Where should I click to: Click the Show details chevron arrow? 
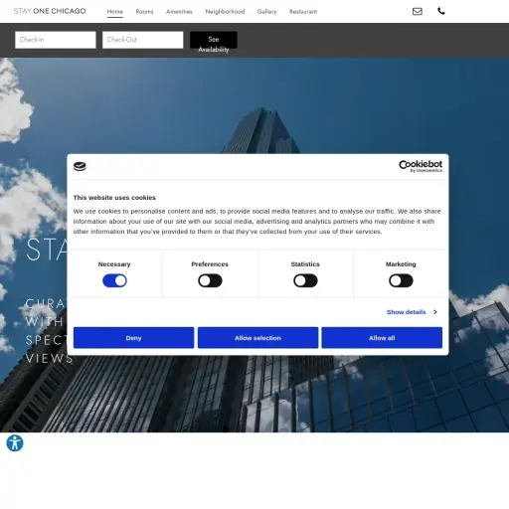click(435, 312)
